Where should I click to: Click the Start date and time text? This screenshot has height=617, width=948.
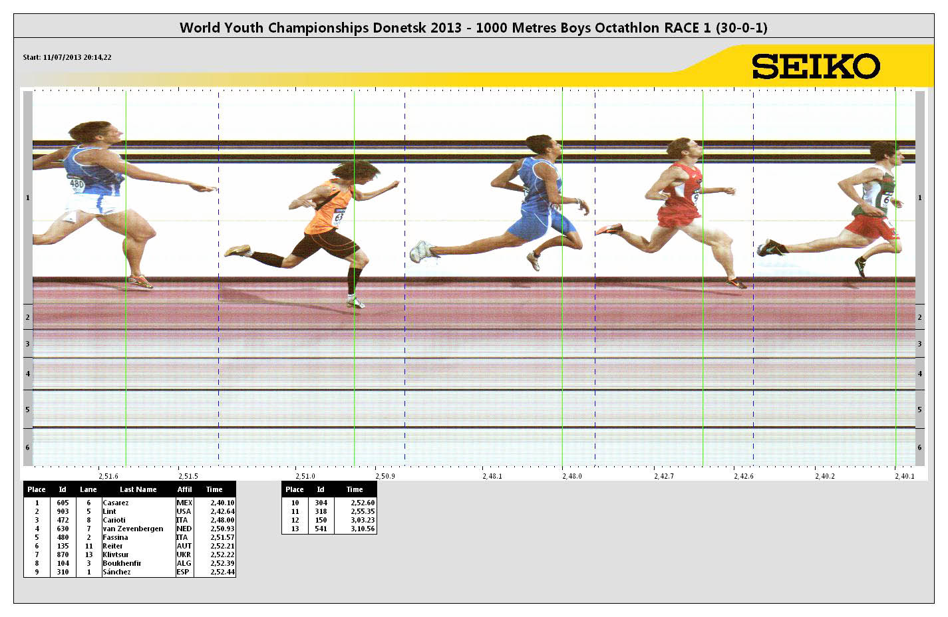point(67,57)
